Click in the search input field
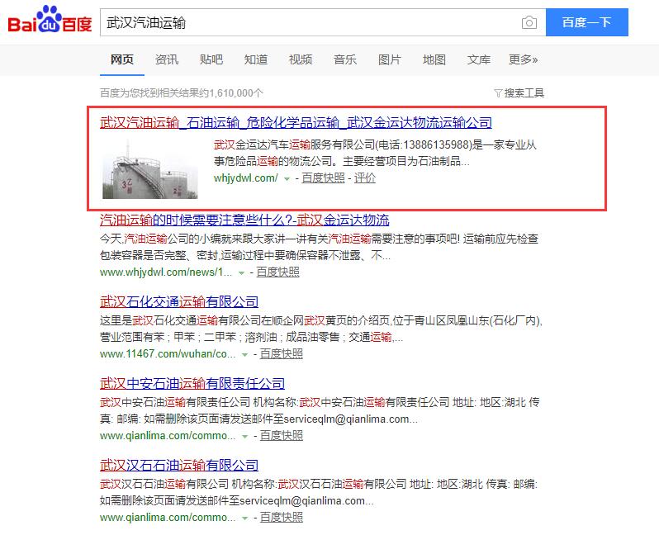The width and height of the screenshot is (659, 535). click(x=306, y=22)
